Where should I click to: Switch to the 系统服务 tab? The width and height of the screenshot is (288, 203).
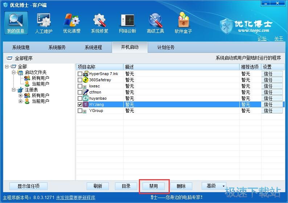pyautogui.click(x=57, y=47)
